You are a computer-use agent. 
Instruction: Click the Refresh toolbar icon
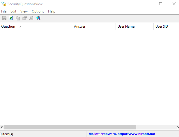pyautogui.click(x=11, y=18)
